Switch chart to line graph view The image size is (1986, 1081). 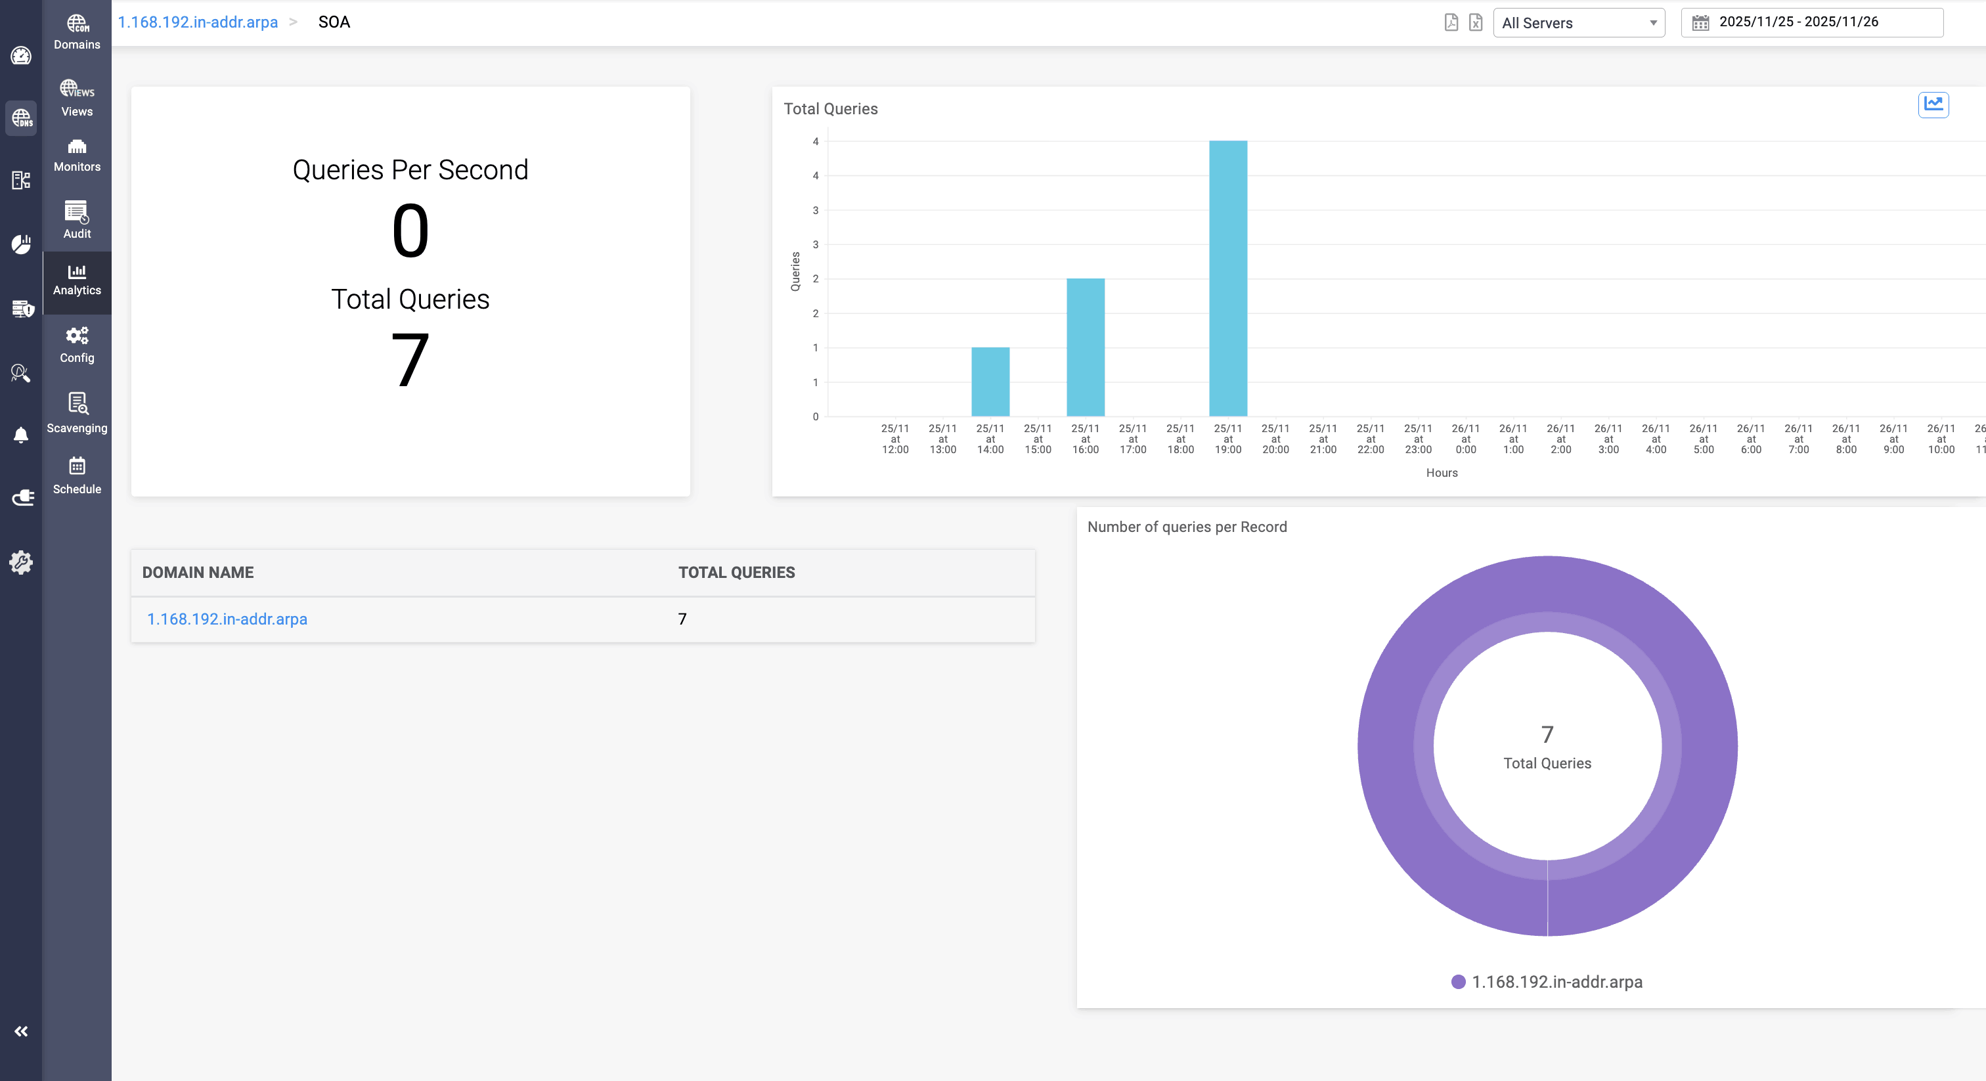click(1933, 104)
